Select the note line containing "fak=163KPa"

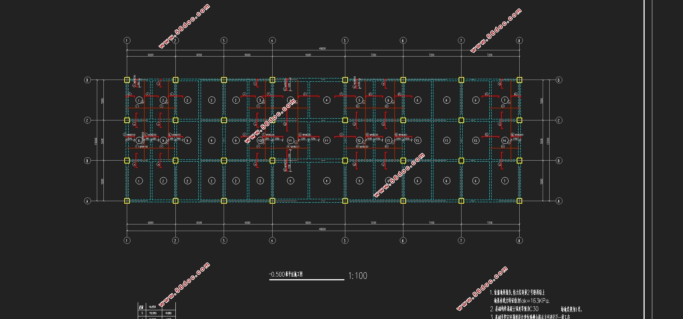coord(522,301)
